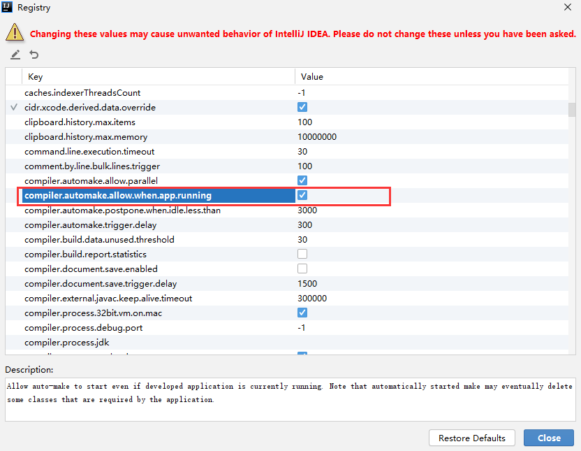This screenshot has height=451, width=581.
Task: Click value 100 of comment.by.line.bulk.lines.trigger
Action: tap(305, 166)
